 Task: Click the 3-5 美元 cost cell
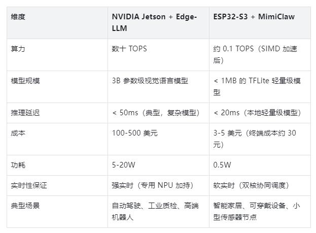click(255, 139)
